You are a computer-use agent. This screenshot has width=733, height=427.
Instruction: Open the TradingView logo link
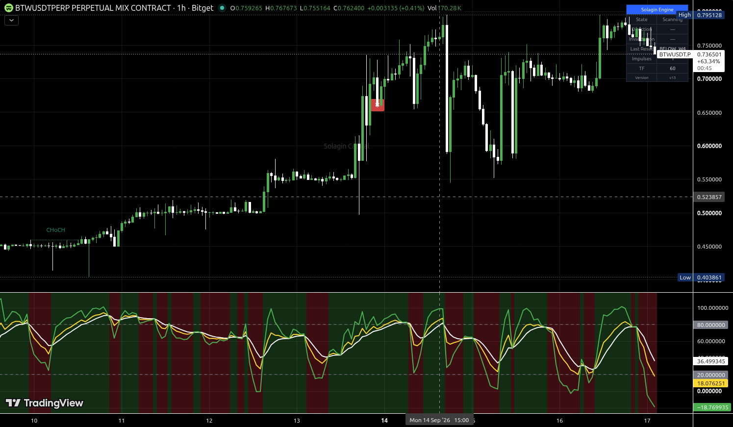[45, 403]
